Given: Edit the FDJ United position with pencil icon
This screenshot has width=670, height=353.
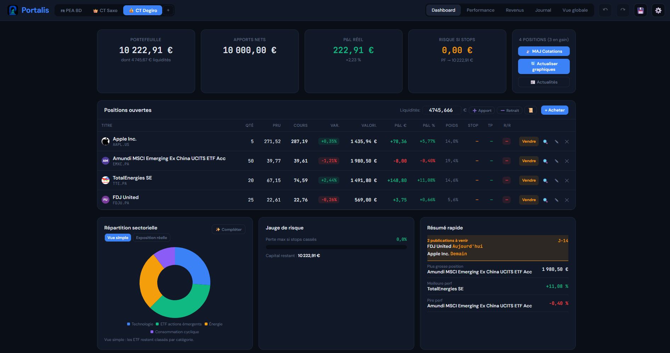Looking at the screenshot, I should point(556,200).
